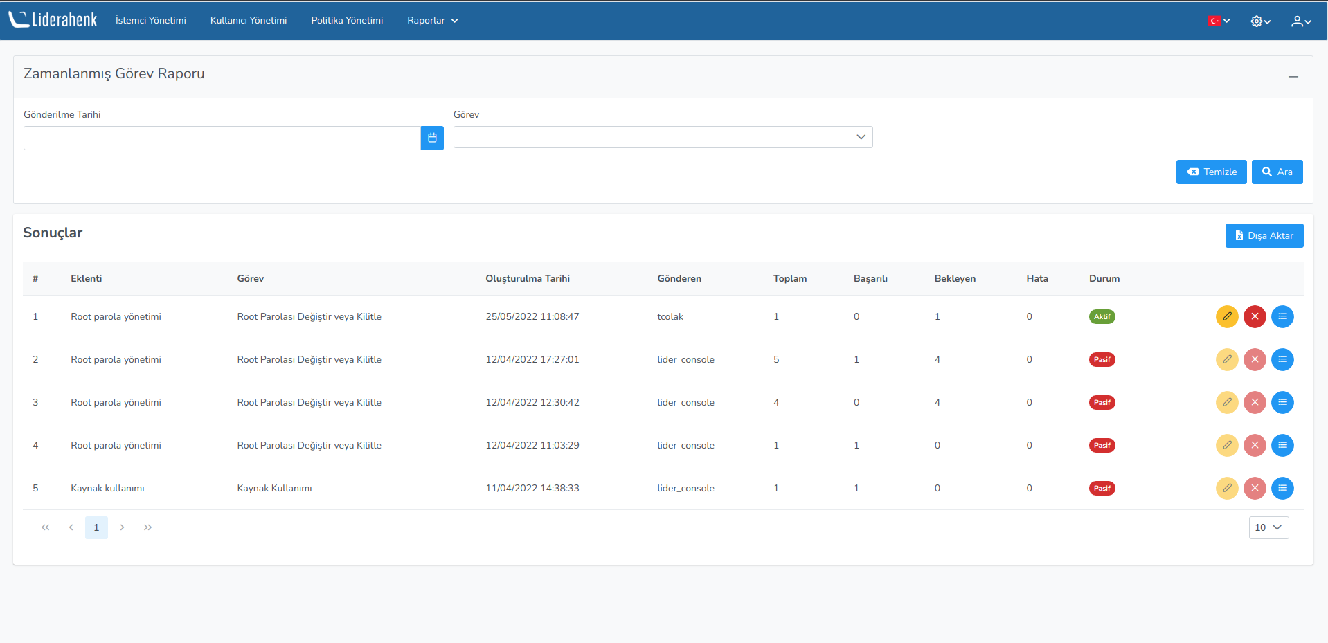
Task: Click the Pasif badge in Kaynak kullanımı row
Action: click(1102, 489)
